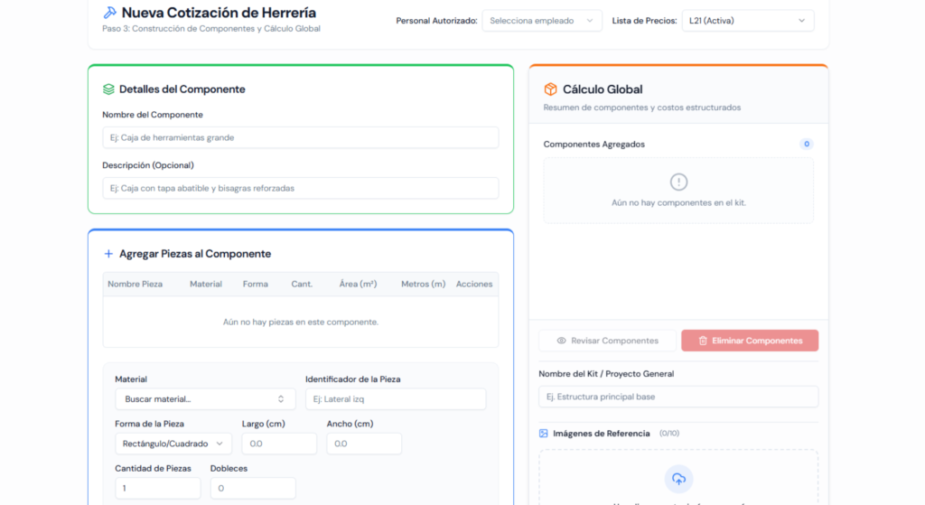Click the (0/10) image counter text
925x505 pixels.
pos(669,433)
